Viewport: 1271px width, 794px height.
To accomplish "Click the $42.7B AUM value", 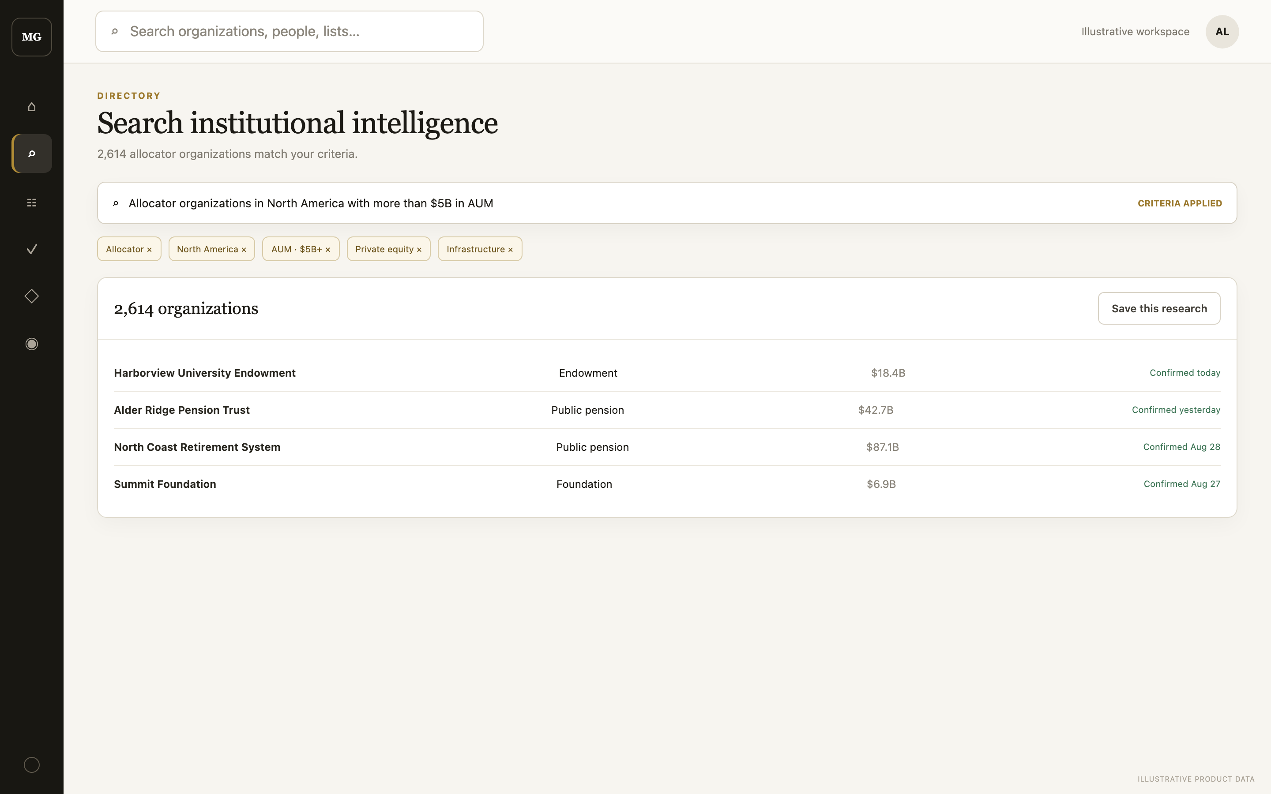I will [x=876, y=410].
